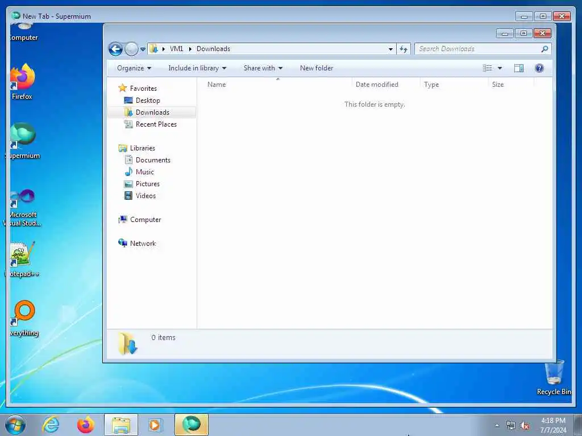Switch to Supermium taskbar button
The image size is (582, 436).
(192, 425)
